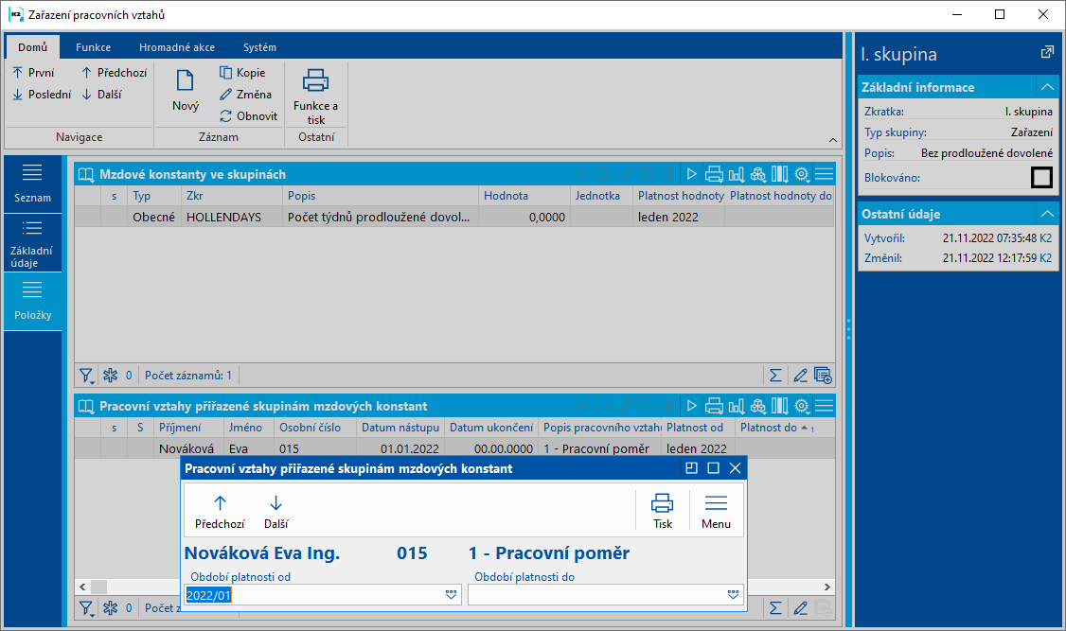Open hamburger menu in Mzdové konstanty header

(x=824, y=175)
